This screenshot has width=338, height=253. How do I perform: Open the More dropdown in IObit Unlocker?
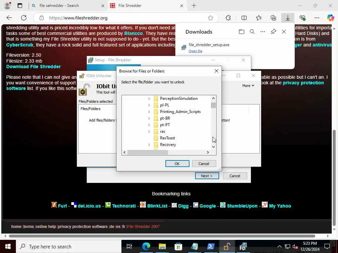click(248, 86)
